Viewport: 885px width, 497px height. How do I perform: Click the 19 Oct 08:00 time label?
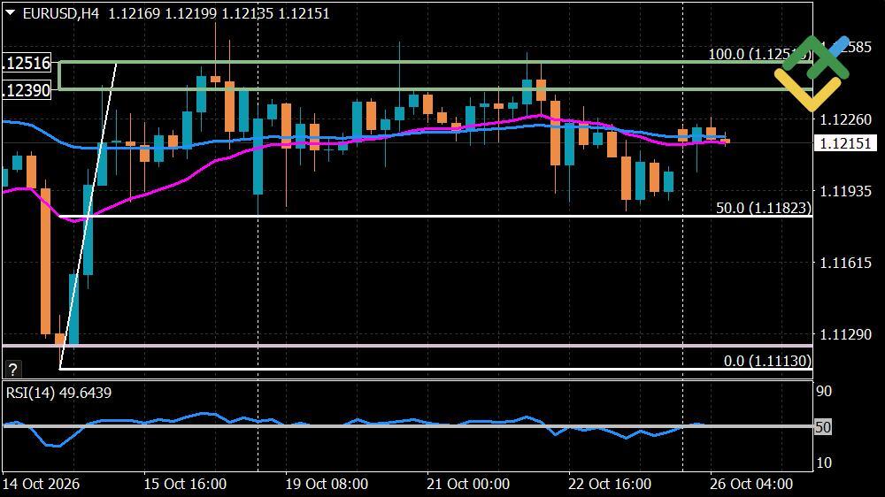click(327, 484)
